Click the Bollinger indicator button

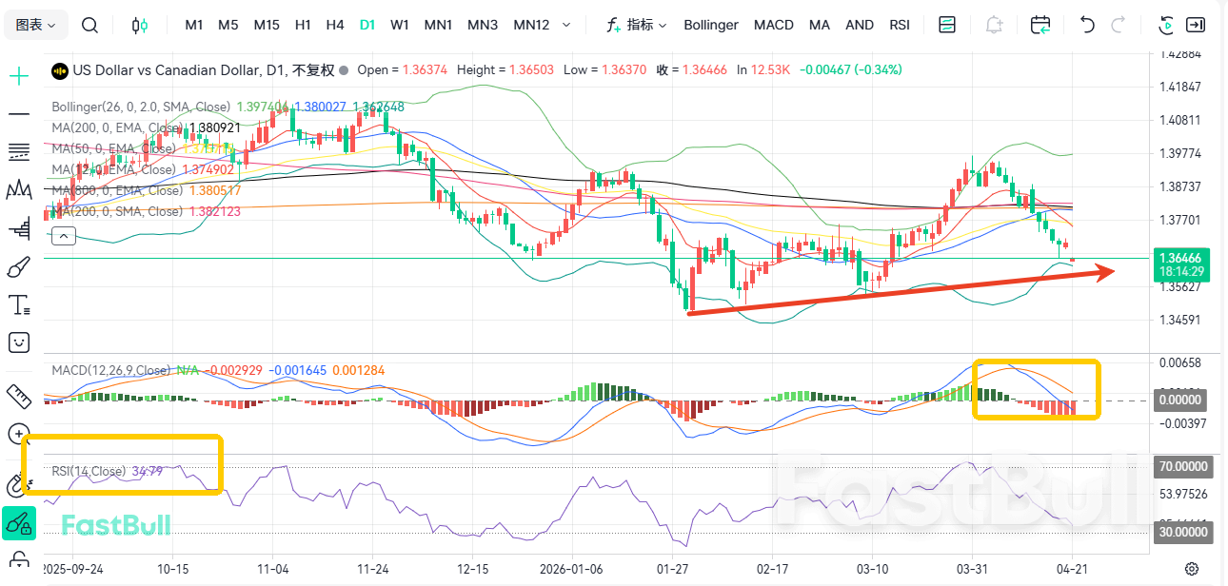click(710, 25)
